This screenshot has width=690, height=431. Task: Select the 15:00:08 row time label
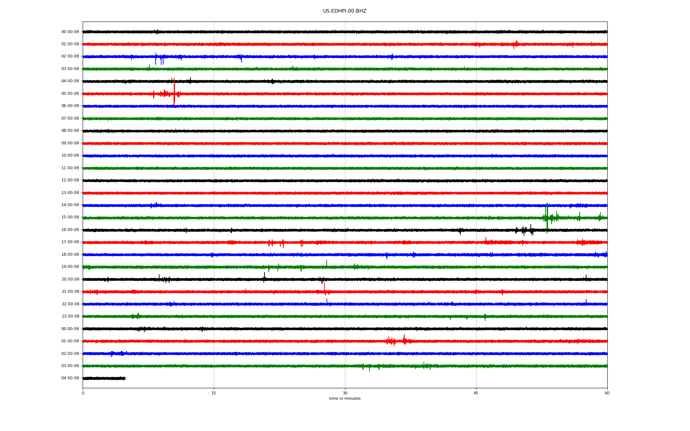coord(70,217)
